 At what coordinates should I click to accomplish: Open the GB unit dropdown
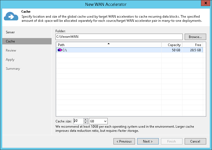tap(98, 121)
